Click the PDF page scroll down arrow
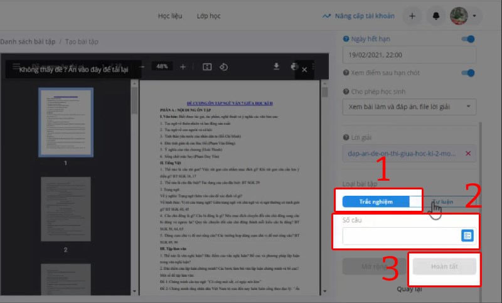 click(x=325, y=291)
